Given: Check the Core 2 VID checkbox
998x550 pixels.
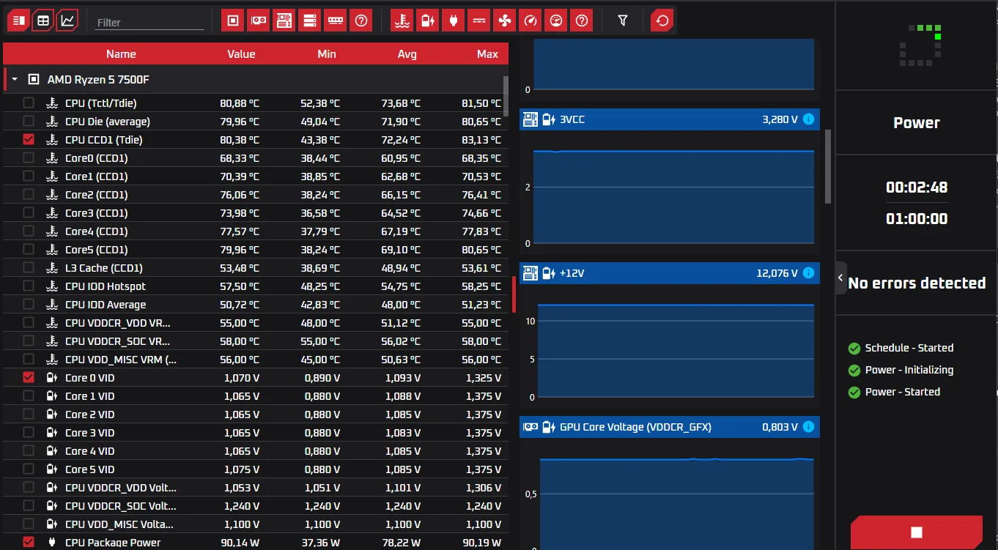Looking at the screenshot, I should coord(29,415).
